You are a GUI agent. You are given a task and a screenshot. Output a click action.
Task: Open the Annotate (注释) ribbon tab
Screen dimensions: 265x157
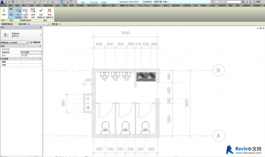click(31, 6)
